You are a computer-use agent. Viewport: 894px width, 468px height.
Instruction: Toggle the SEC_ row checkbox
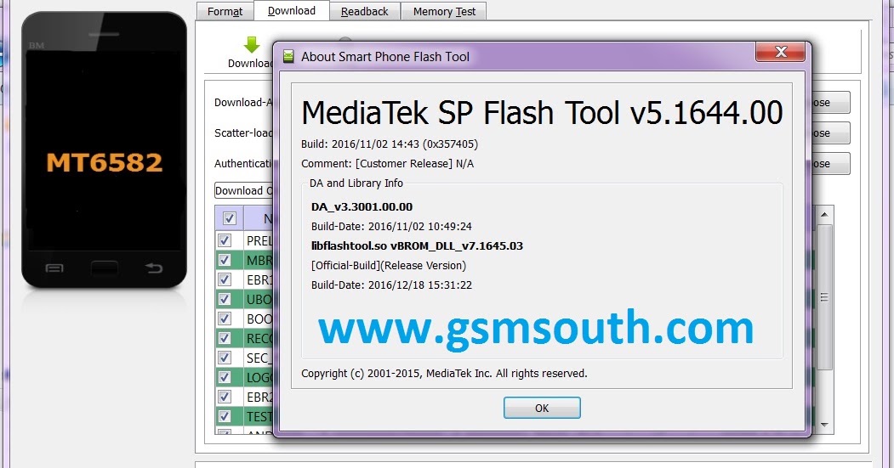225,358
